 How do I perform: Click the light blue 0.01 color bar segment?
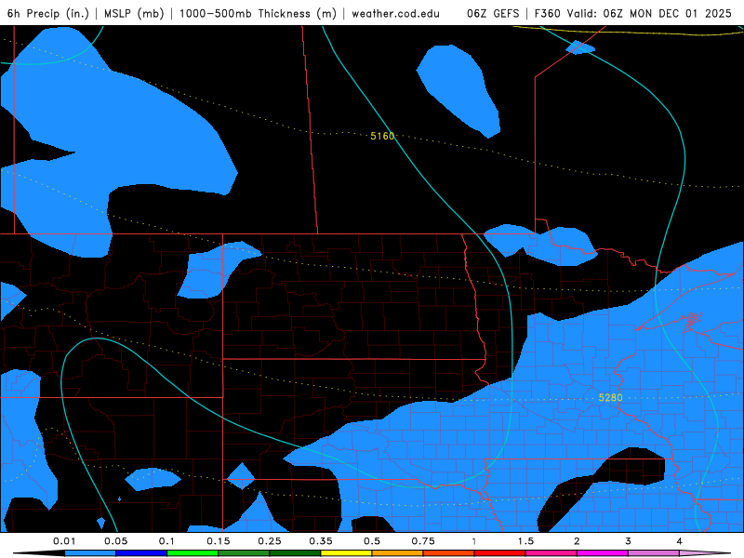pyautogui.click(x=90, y=553)
